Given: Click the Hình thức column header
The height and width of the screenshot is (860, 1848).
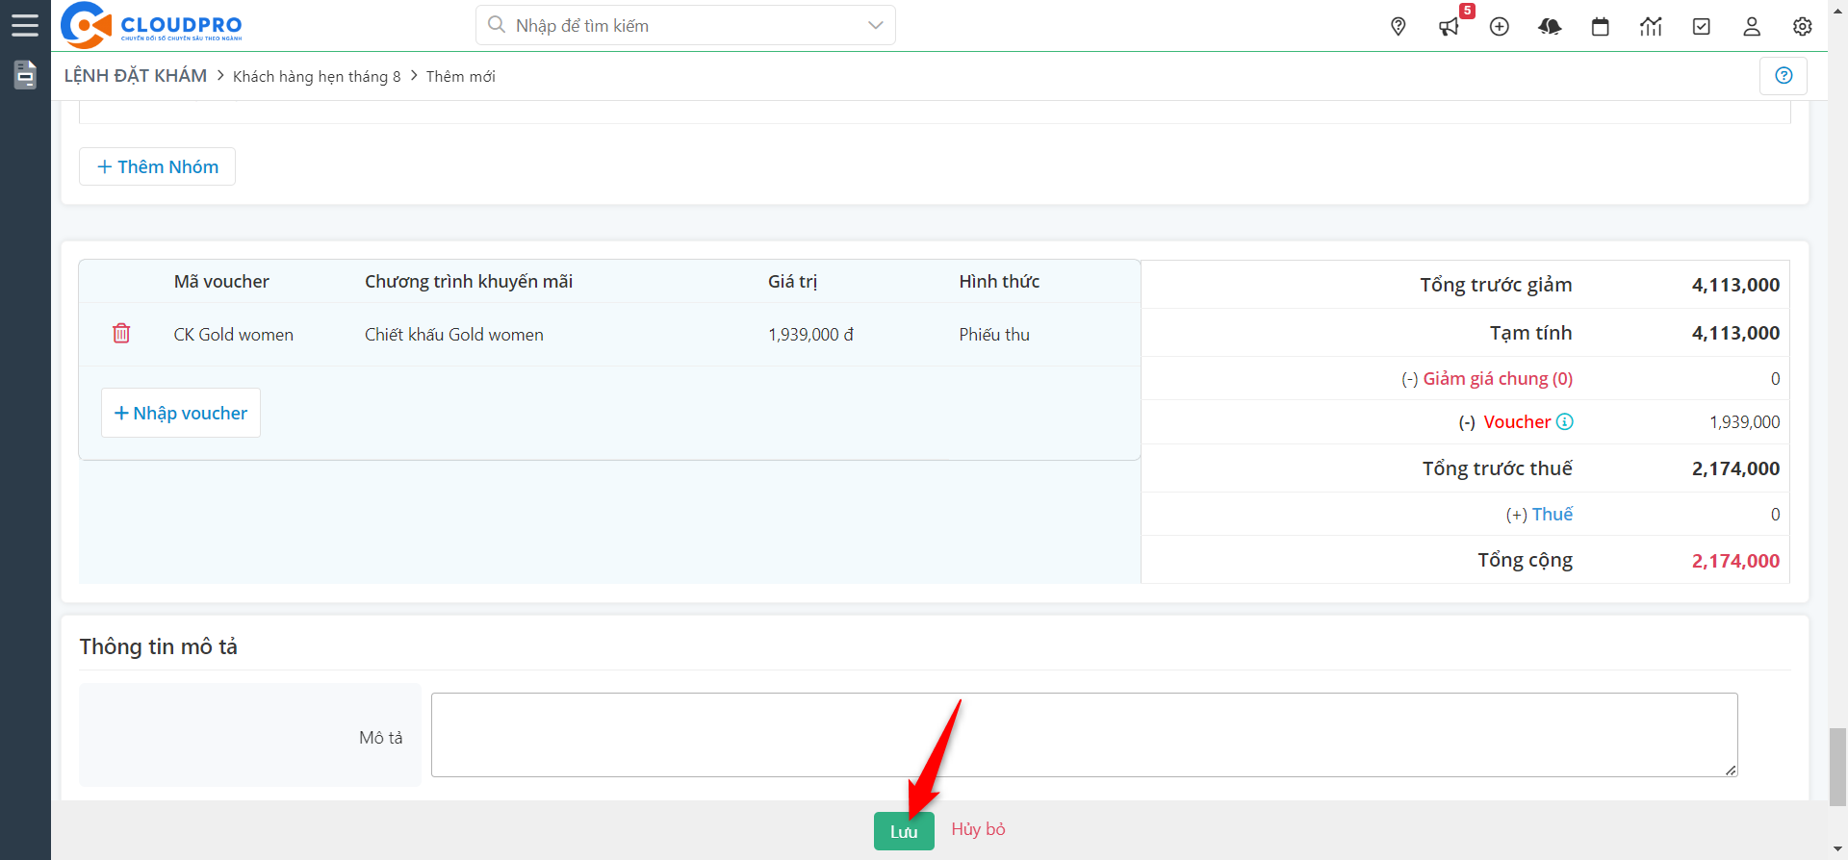Looking at the screenshot, I should [x=999, y=281].
